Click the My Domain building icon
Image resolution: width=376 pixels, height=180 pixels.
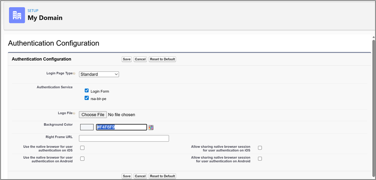tap(17, 15)
